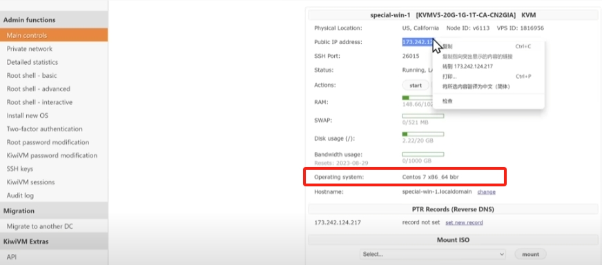The image size is (602, 265).
Task: Click the mount button
Action: 530,254
